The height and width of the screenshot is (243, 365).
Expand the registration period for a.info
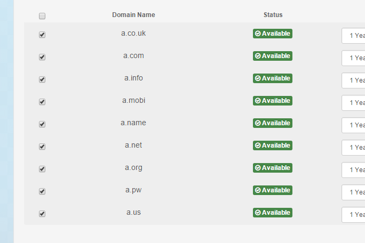[353, 80]
